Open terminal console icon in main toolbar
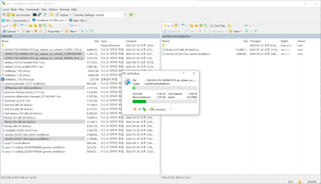This screenshot has height=184, width=321. click(x=34, y=15)
